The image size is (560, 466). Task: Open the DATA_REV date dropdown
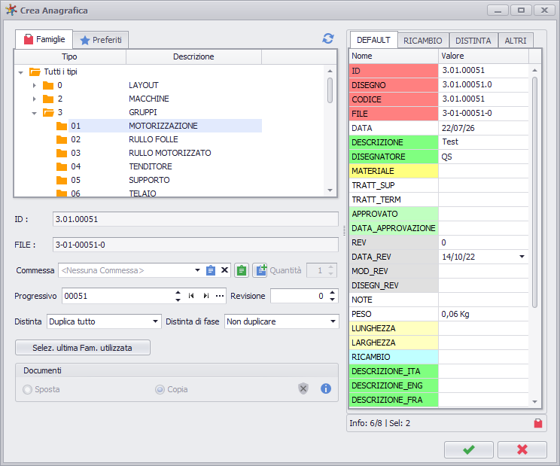coord(522,257)
